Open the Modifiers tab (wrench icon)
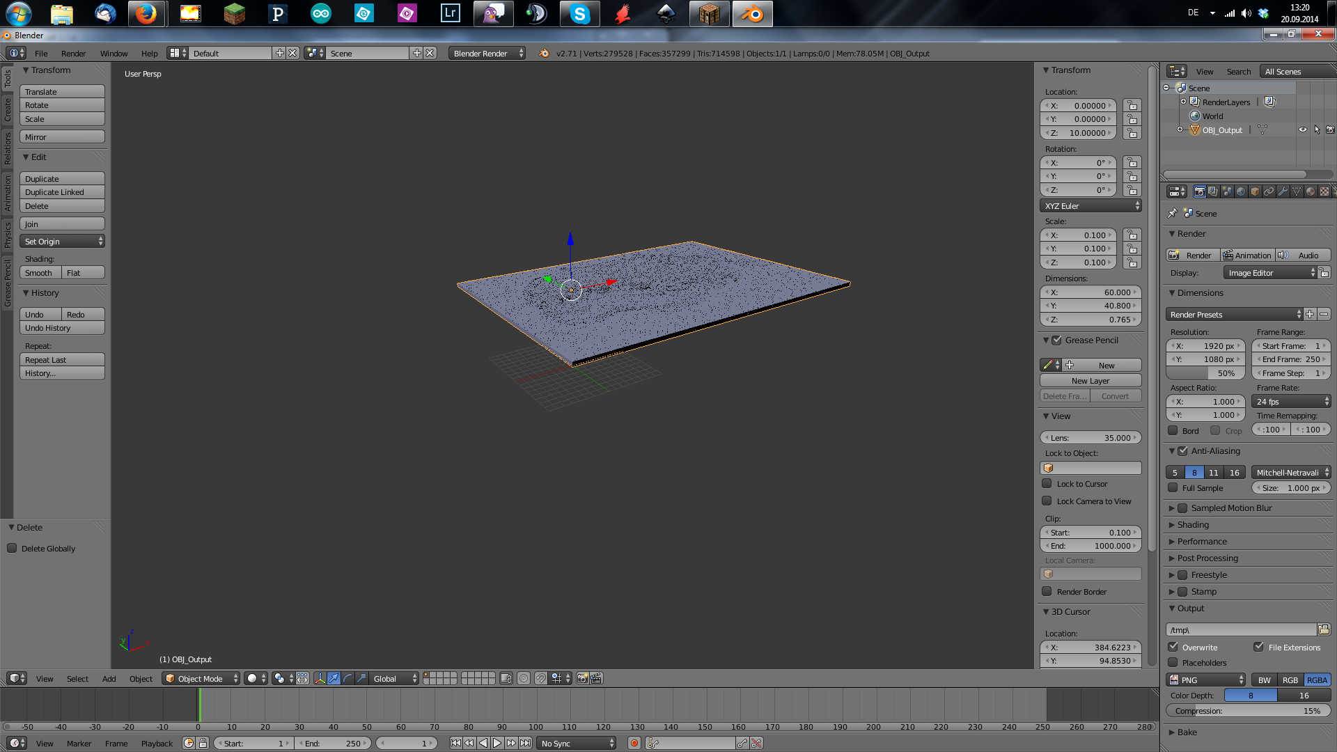 coord(1282,192)
